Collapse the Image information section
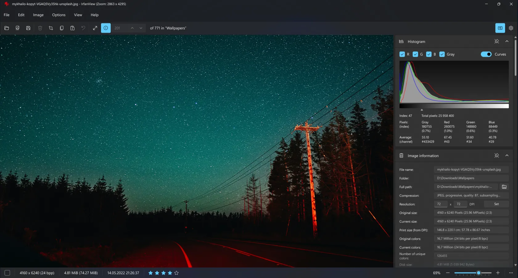This screenshot has width=518, height=278. [507, 156]
